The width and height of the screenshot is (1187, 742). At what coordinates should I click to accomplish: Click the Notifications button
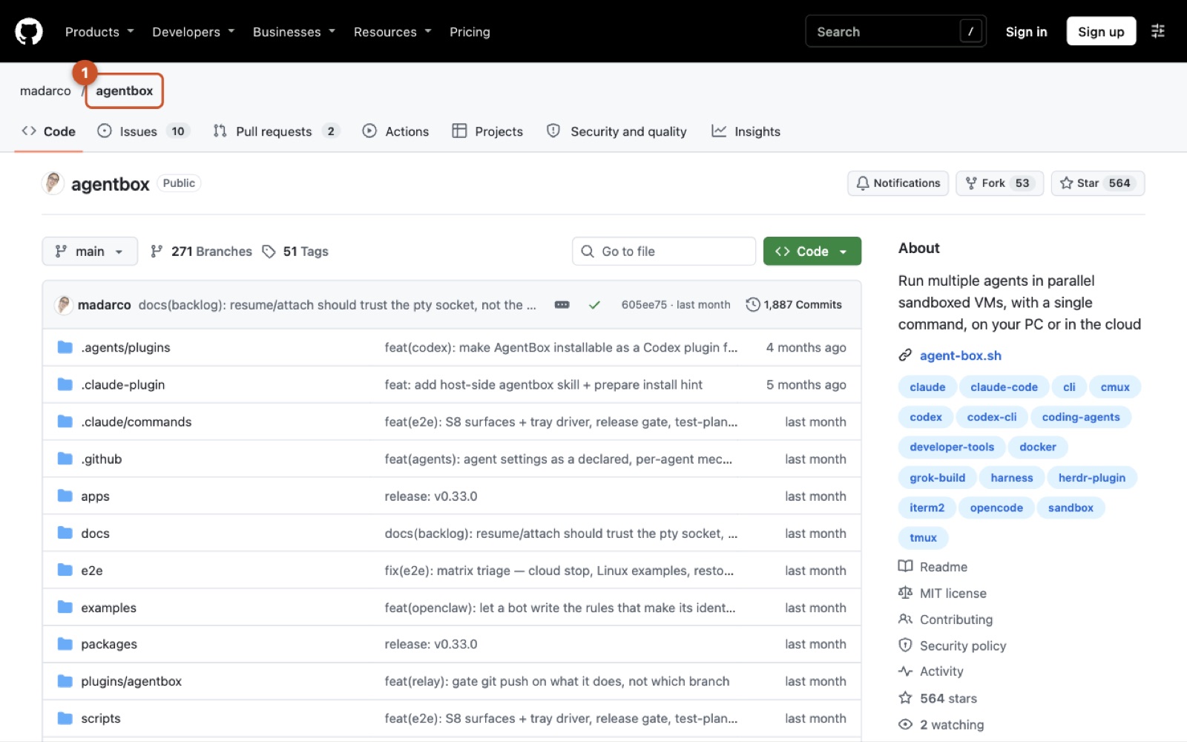[898, 183]
